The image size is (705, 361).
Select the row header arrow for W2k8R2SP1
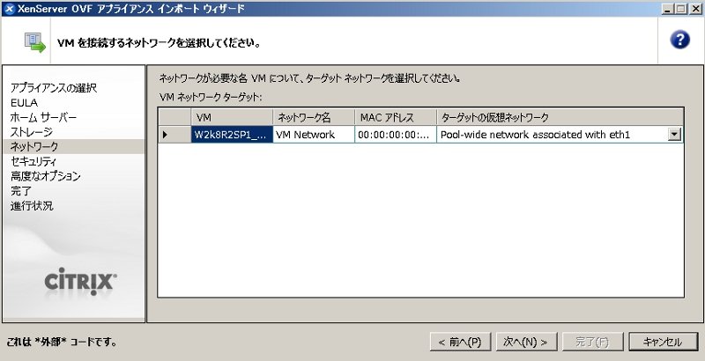(174, 134)
